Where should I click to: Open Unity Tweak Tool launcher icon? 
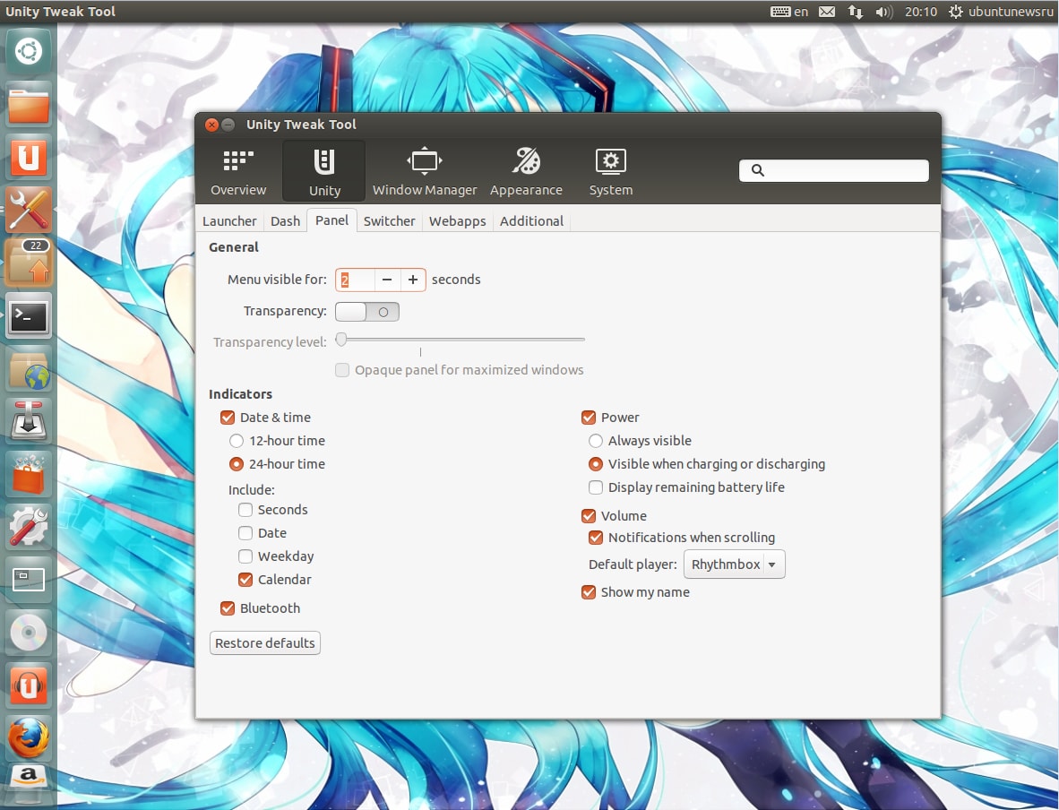[x=29, y=210]
